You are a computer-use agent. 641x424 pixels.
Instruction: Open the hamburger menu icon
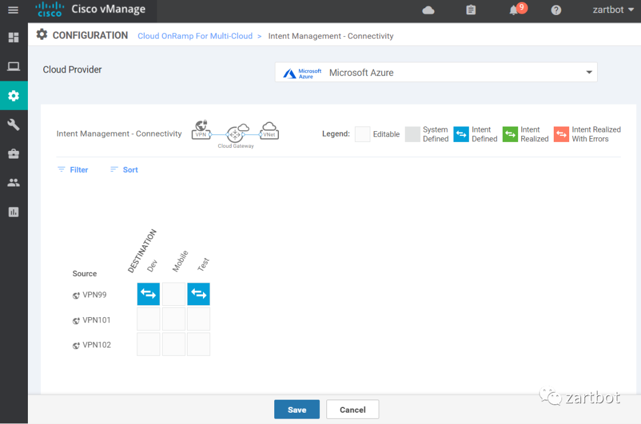13,10
